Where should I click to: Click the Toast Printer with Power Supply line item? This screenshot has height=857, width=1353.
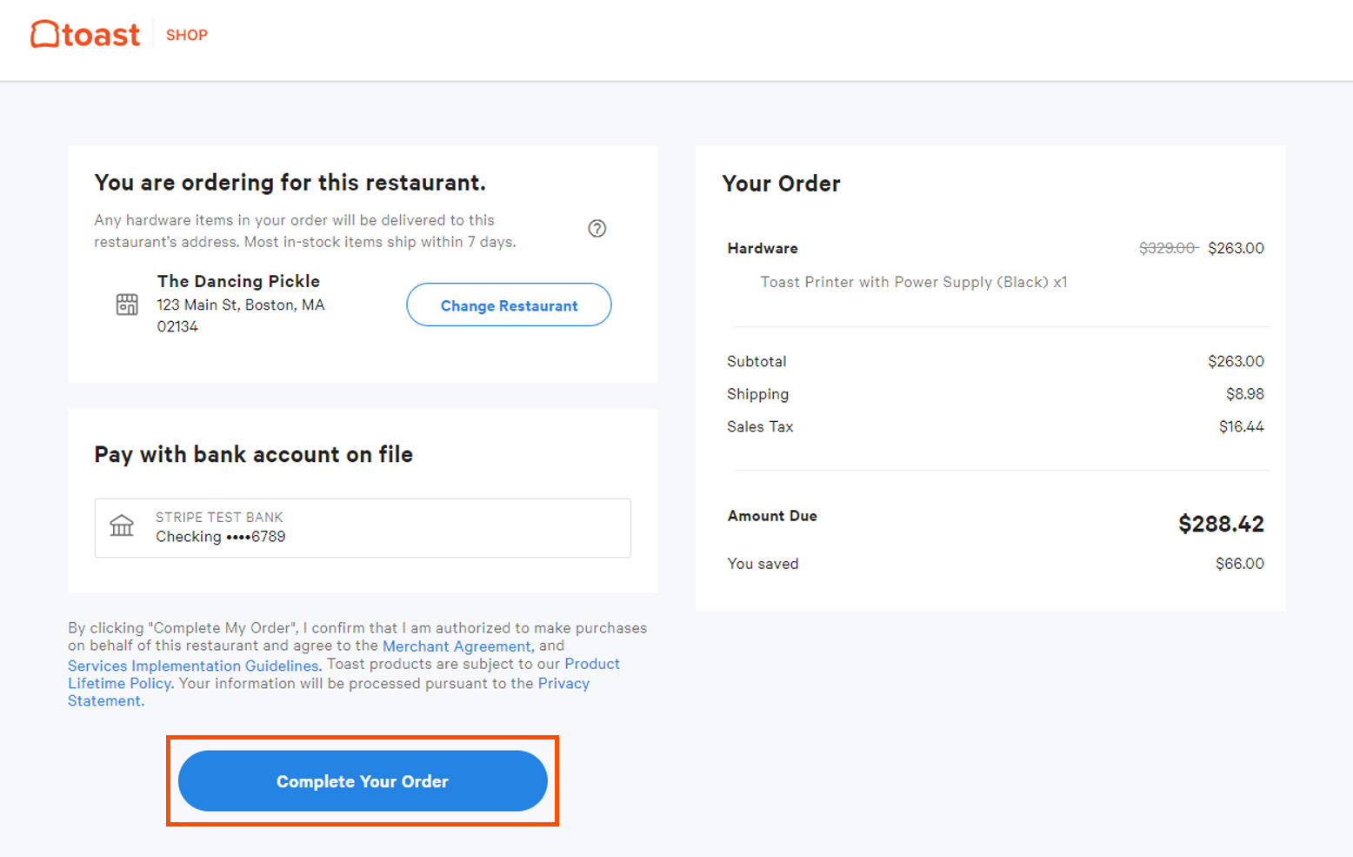912,282
